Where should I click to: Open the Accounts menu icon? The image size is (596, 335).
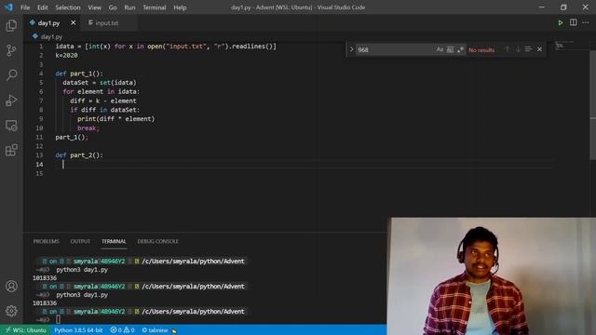(11, 286)
